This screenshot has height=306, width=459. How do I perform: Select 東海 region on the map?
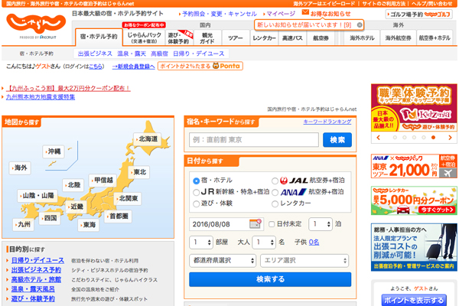89,225
